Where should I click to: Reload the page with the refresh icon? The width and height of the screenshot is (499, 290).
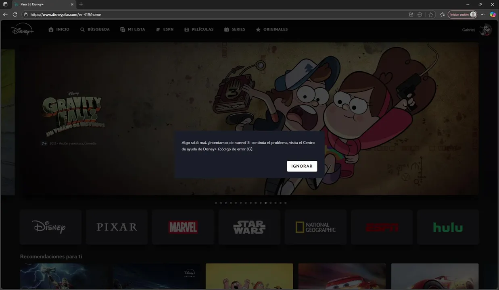coord(15,14)
